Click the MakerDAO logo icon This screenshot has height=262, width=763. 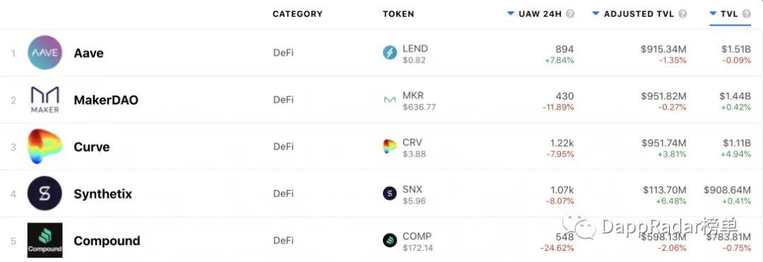45,99
